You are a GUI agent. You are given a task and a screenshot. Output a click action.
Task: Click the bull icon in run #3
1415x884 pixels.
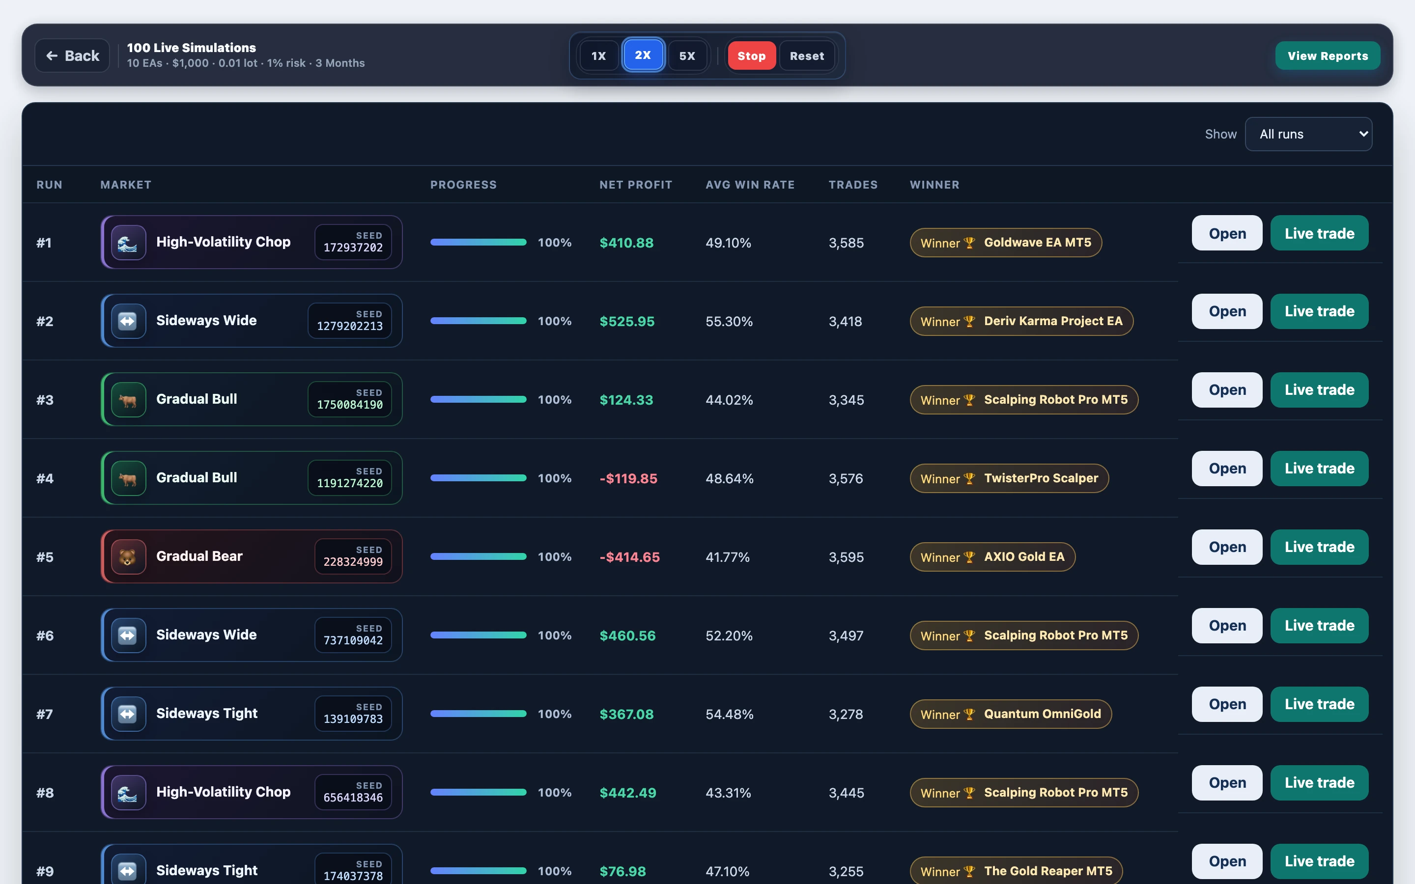tap(128, 399)
